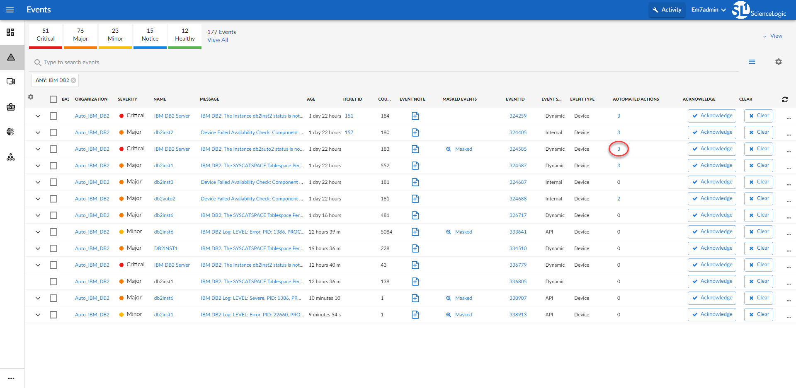Image resolution: width=796 pixels, height=388 pixels.
Task: Acknowledge the event 324259
Action: click(x=712, y=116)
